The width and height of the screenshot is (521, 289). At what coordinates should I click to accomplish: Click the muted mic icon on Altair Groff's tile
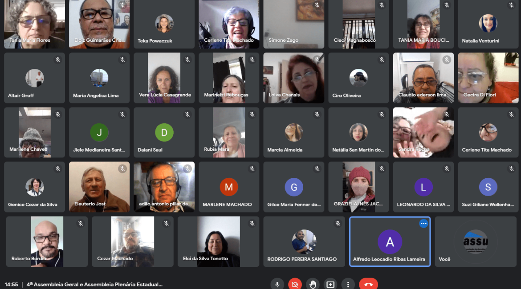coord(57,60)
